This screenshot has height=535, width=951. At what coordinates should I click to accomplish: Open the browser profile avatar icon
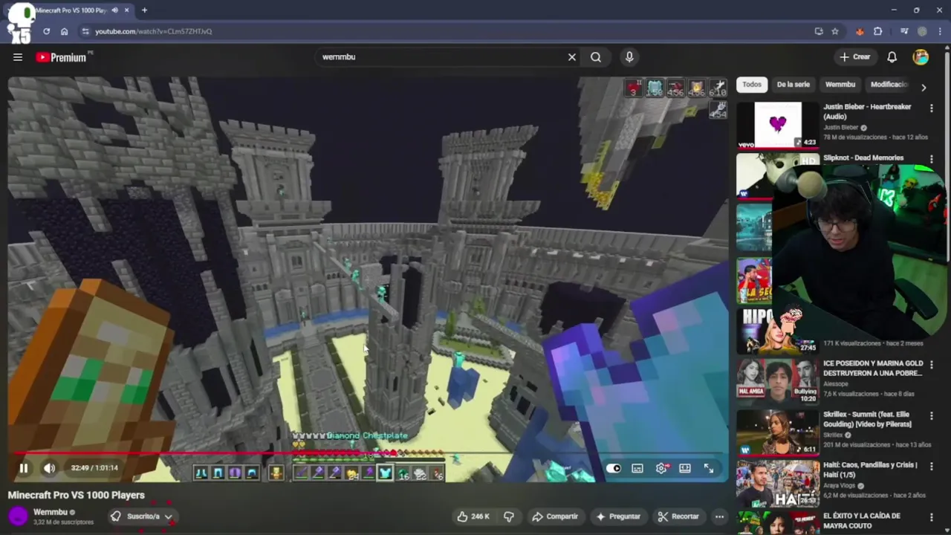click(x=922, y=31)
